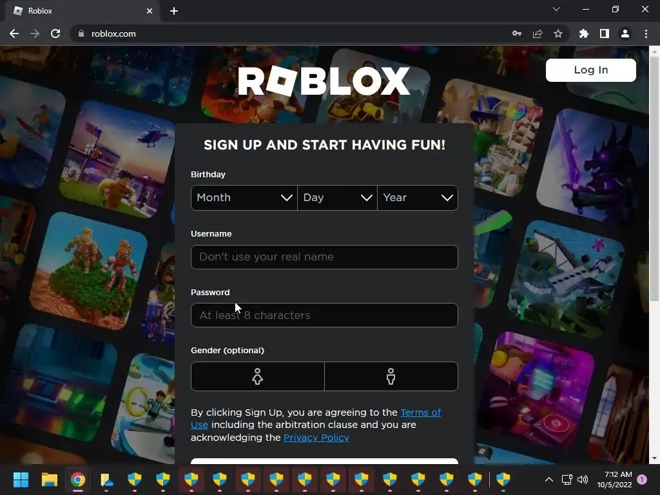Close the Roblox tab
660x495 pixels.
[150, 11]
